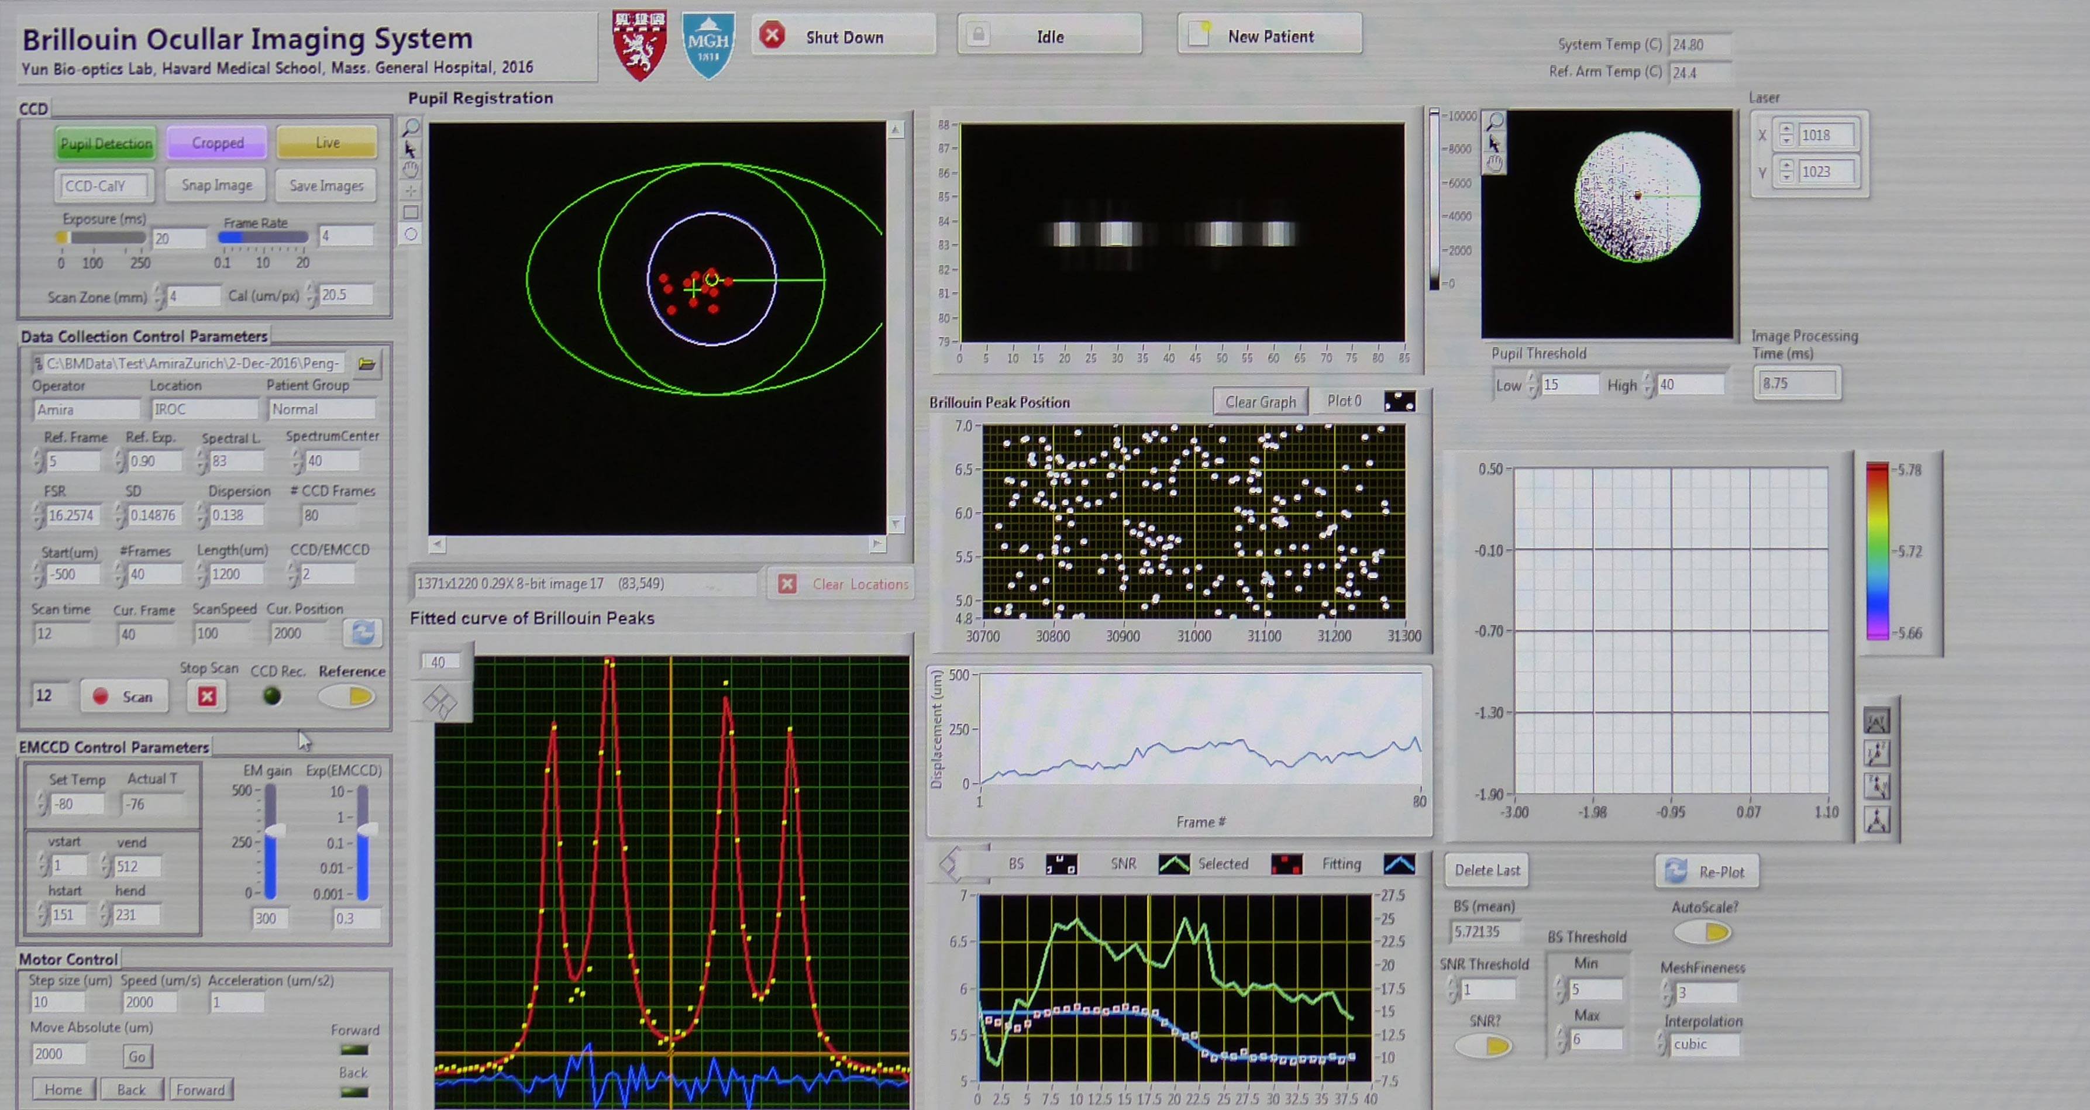Click the bottom 3D projection view icon
Image resolution: width=2090 pixels, height=1110 pixels.
1876,821
